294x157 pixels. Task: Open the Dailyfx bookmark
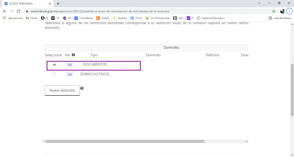coord(103,18)
